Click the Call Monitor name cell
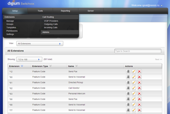The height and width of the screenshot is (114, 170). tap(74, 88)
